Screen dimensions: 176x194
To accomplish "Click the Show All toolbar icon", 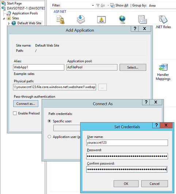I will [112, 5].
